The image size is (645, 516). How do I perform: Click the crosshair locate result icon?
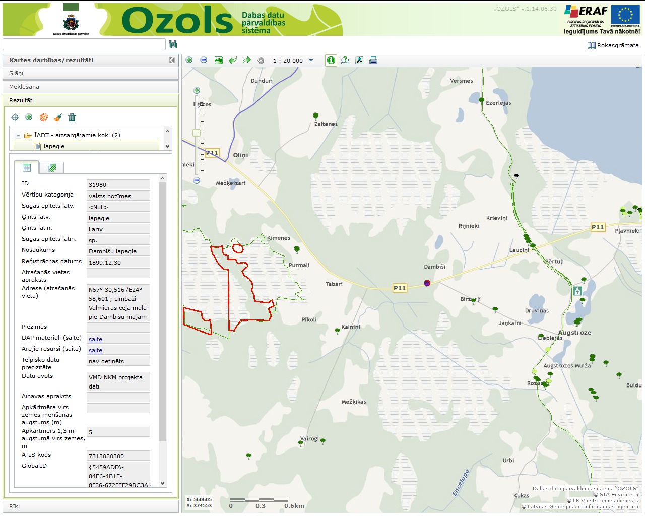coord(15,117)
